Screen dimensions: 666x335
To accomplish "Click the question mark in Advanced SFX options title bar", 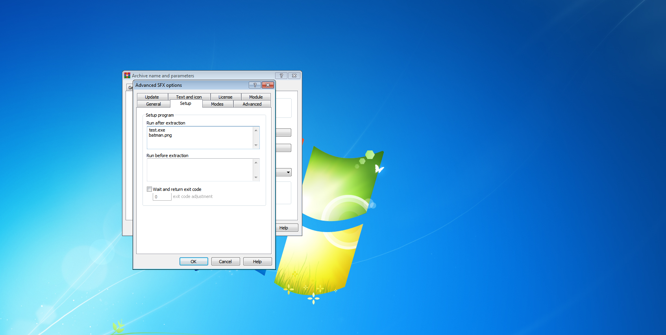I will [x=255, y=85].
